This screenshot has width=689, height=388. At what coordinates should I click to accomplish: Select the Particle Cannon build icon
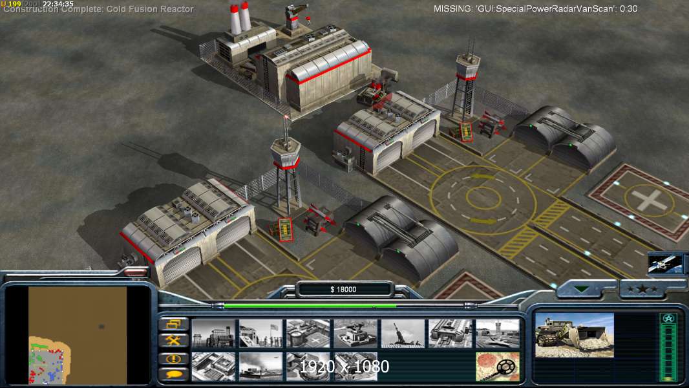pyautogui.click(x=308, y=367)
